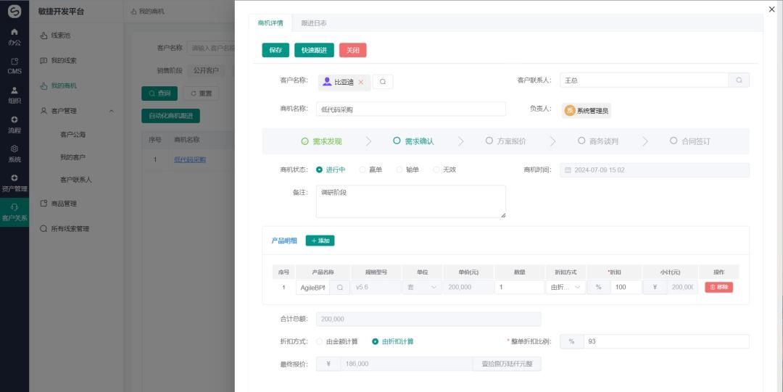Click the green 保存 button
The image size is (783, 392).
pyautogui.click(x=275, y=50)
